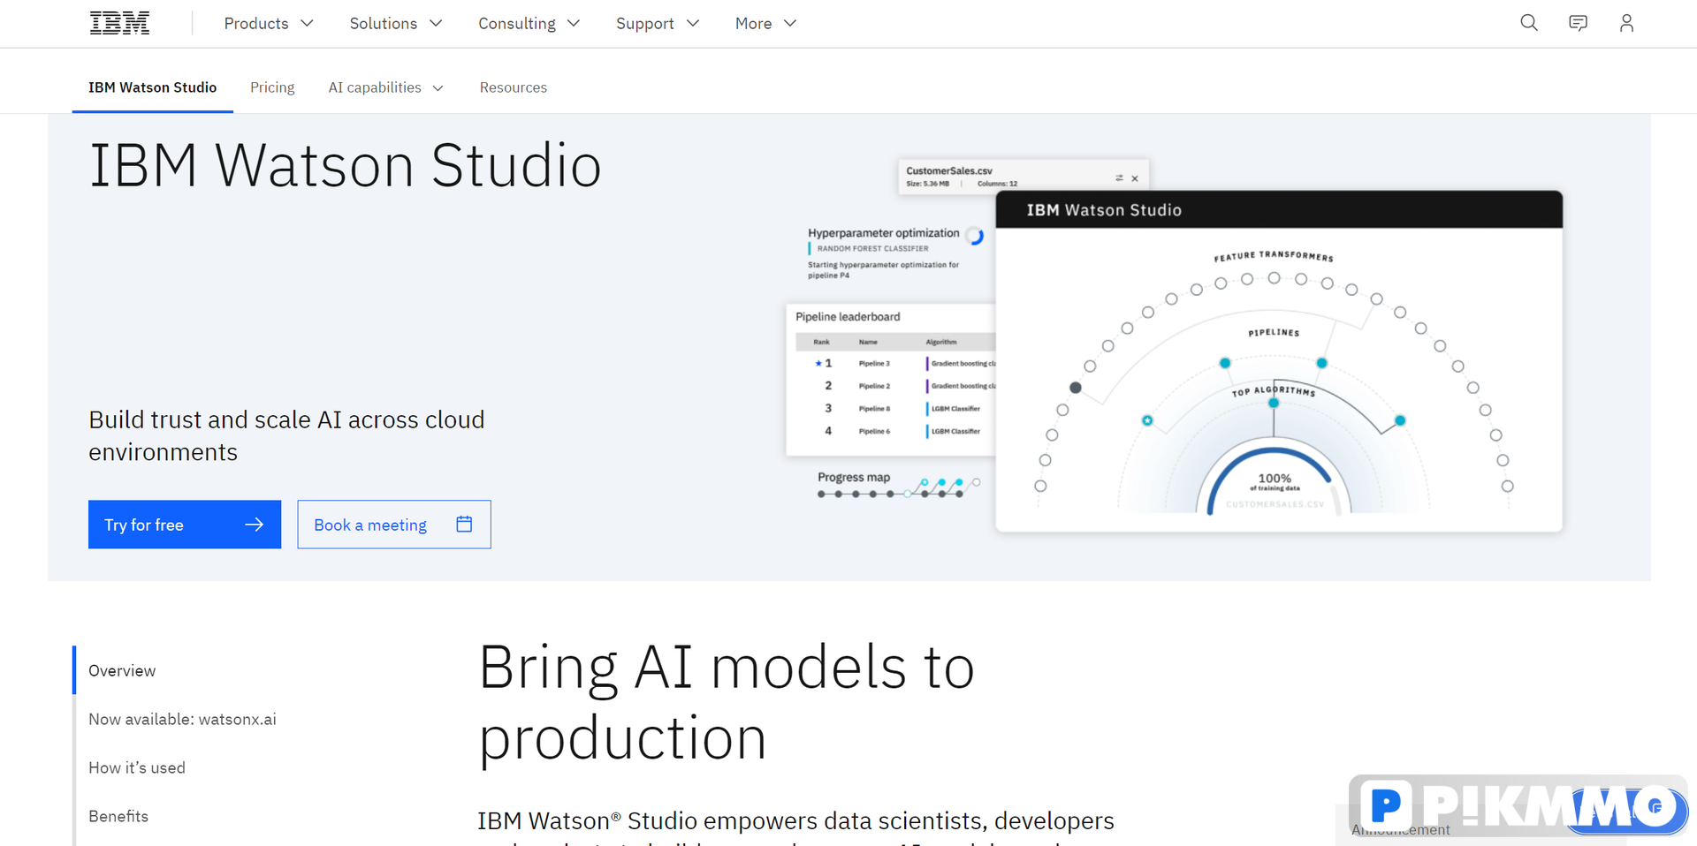Jump to Now available: watsonx.ai section
The image size is (1697, 846).
coord(182,719)
